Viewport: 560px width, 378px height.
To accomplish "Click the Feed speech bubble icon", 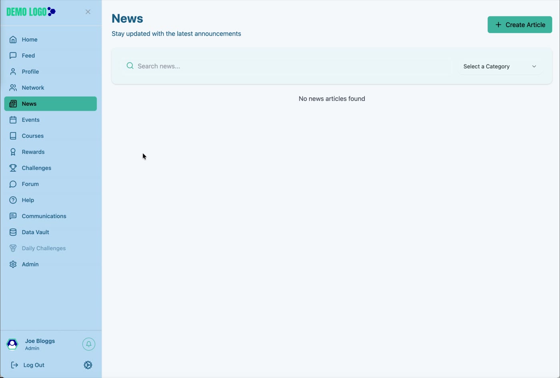I will [13, 56].
